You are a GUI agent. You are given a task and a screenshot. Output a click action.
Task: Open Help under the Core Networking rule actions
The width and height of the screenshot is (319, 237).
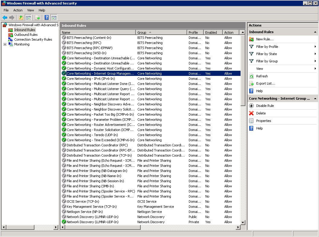[x=259, y=128]
